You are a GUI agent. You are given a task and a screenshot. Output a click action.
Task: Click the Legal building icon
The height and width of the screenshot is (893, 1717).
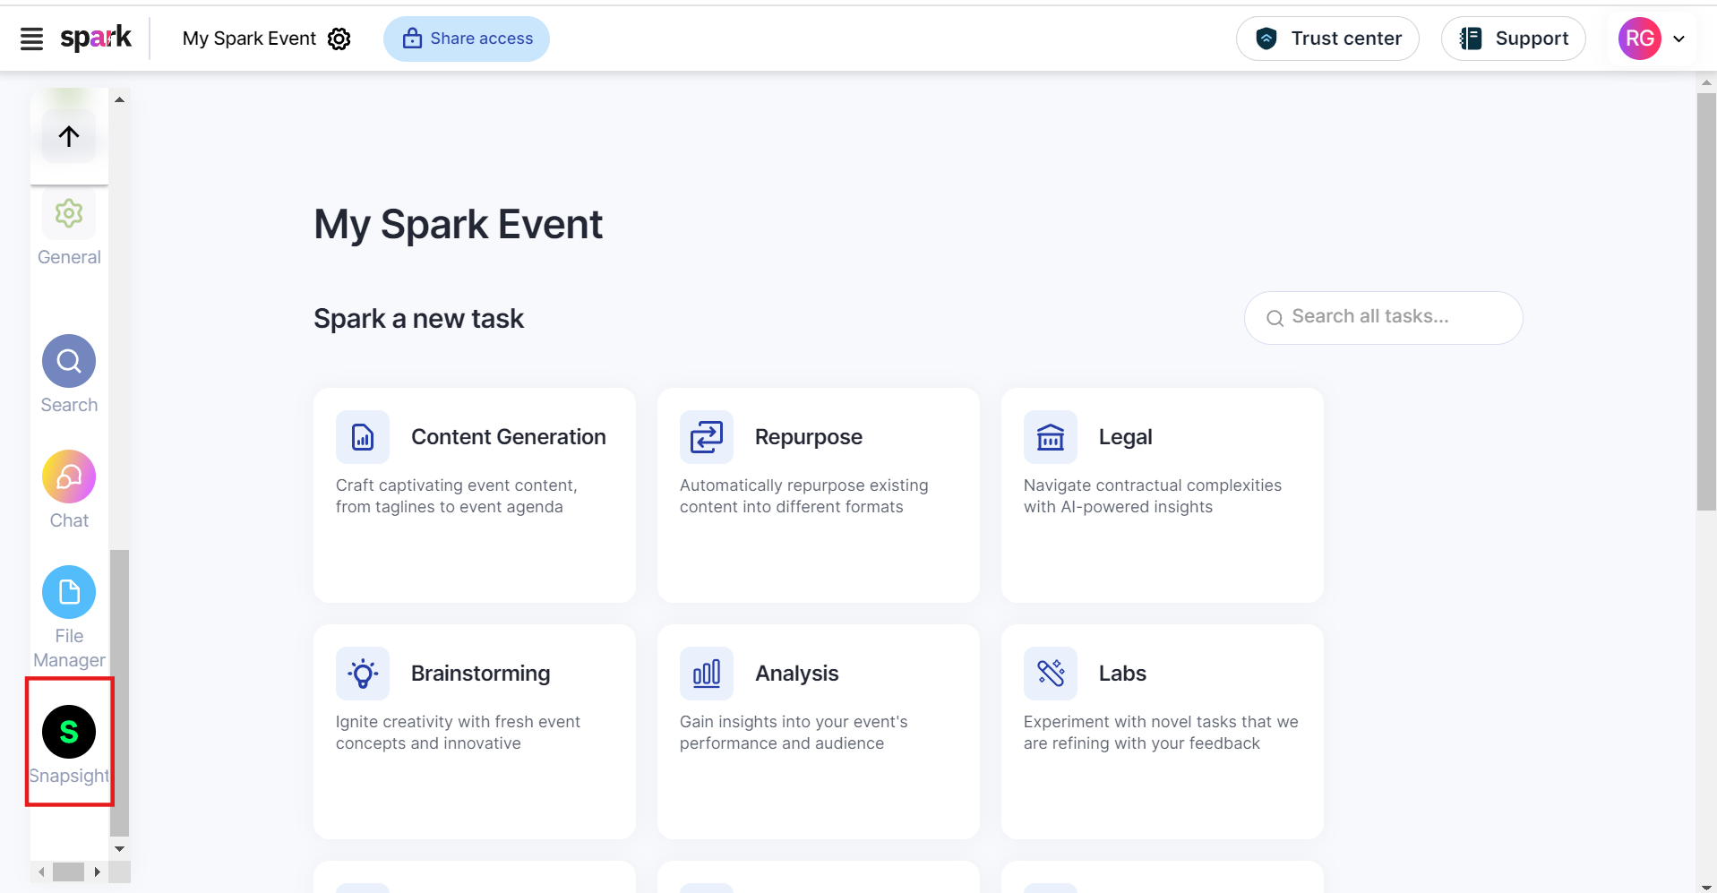tap(1051, 437)
